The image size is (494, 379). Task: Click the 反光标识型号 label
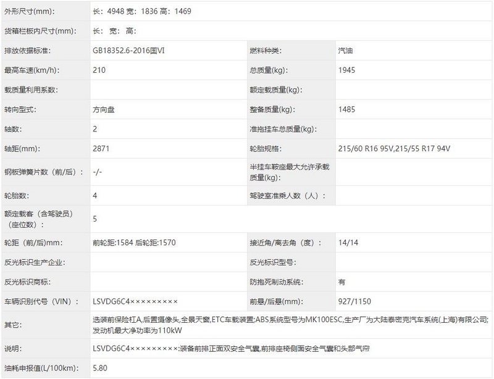coord(273,262)
